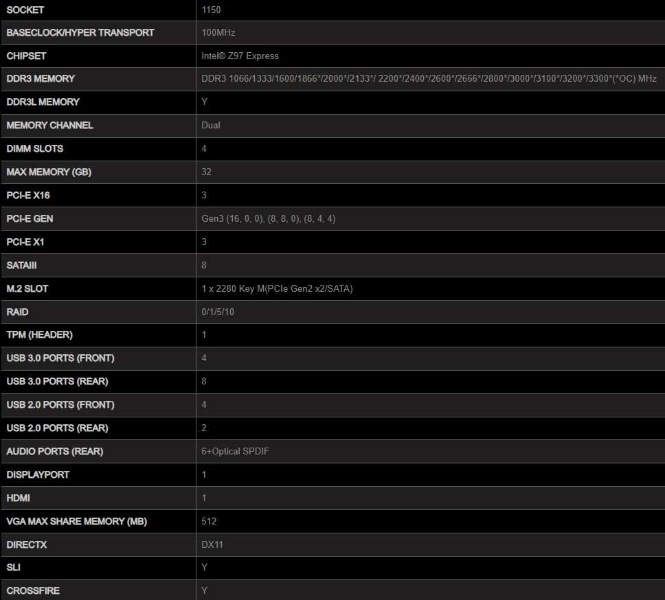The image size is (665, 600).
Task: Select the 2280 Key M slot description
Action: [x=277, y=288]
